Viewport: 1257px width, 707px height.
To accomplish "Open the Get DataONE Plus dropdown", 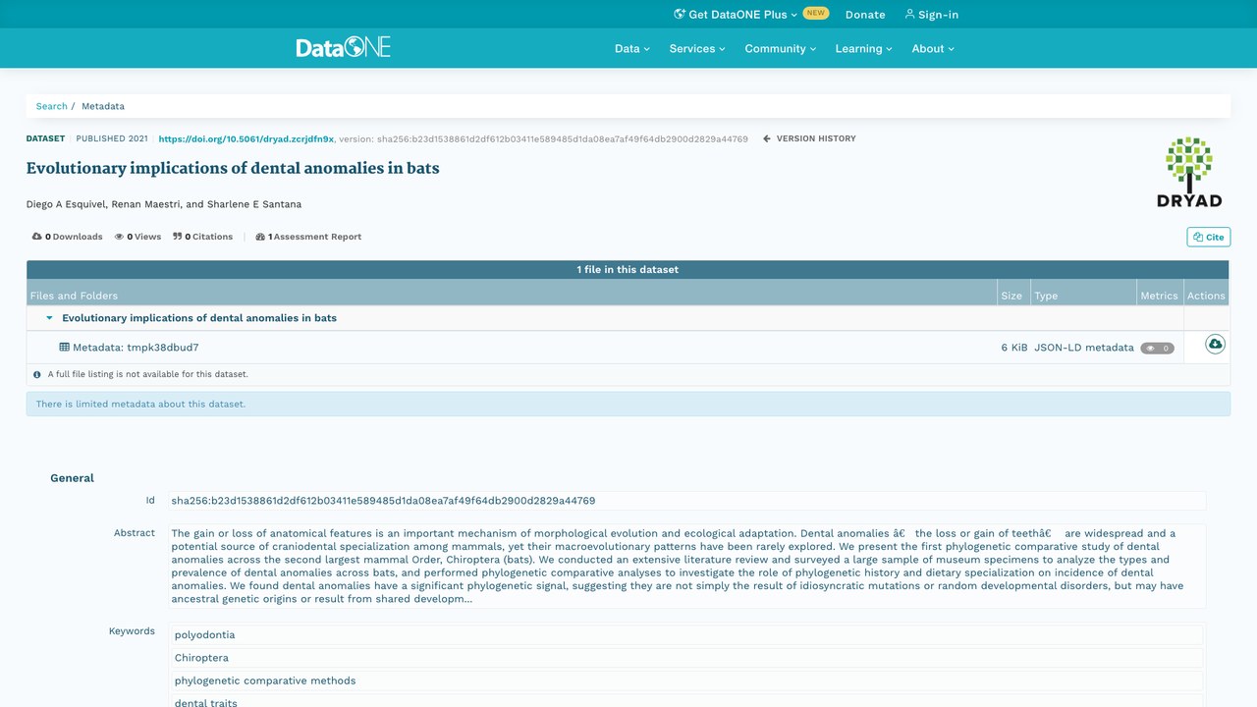I will click(743, 15).
